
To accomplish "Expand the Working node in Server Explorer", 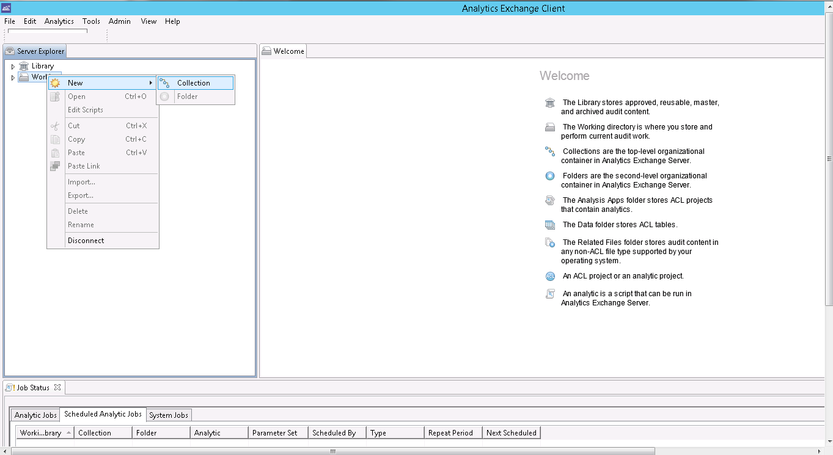I will click(x=13, y=78).
